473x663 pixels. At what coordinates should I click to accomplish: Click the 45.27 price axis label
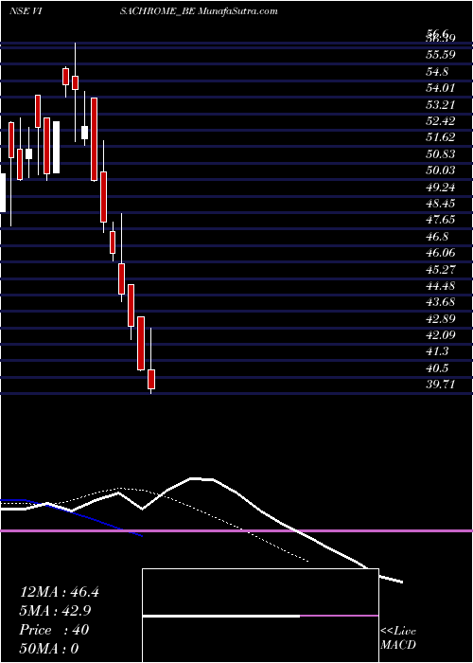tap(440, 269)
